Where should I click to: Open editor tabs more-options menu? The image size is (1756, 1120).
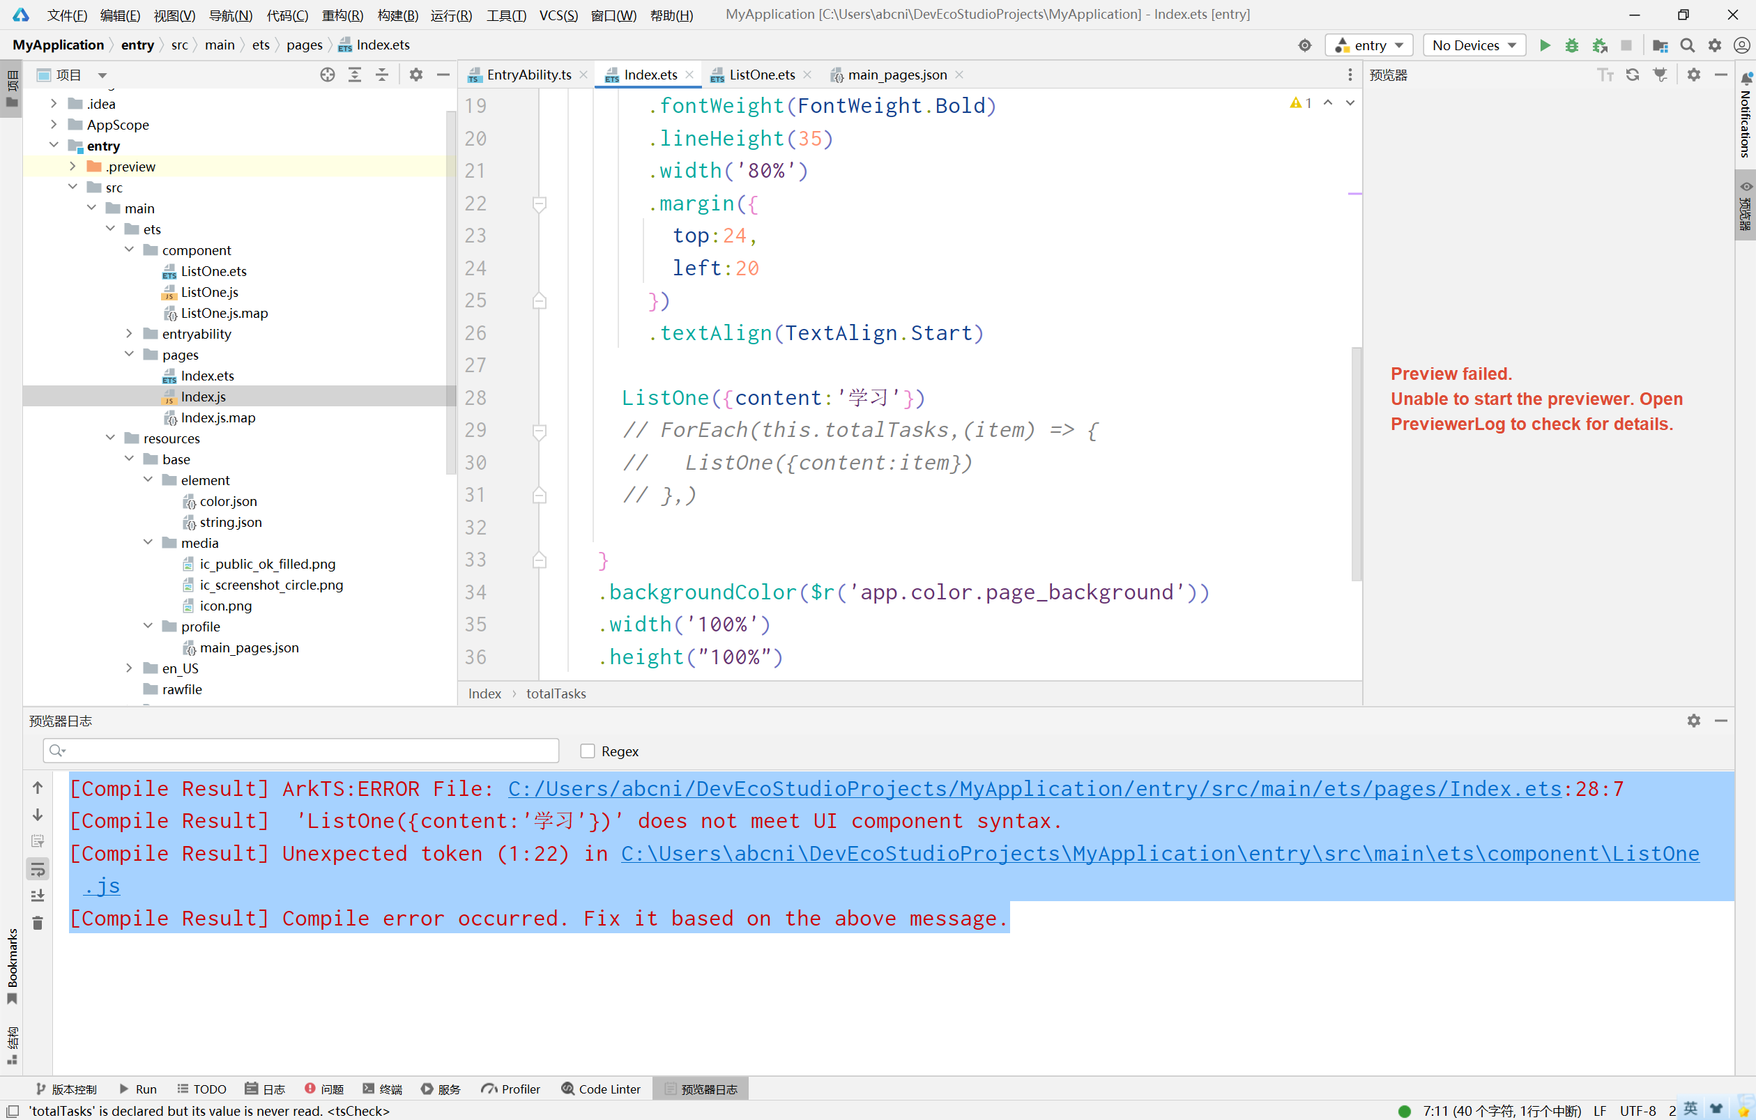[1350, 75]
